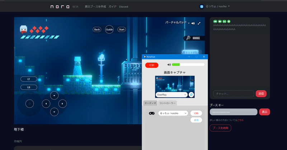Switch to the コントローラー tab
Viewport: 287px width, 150px height.
(167, 103)
